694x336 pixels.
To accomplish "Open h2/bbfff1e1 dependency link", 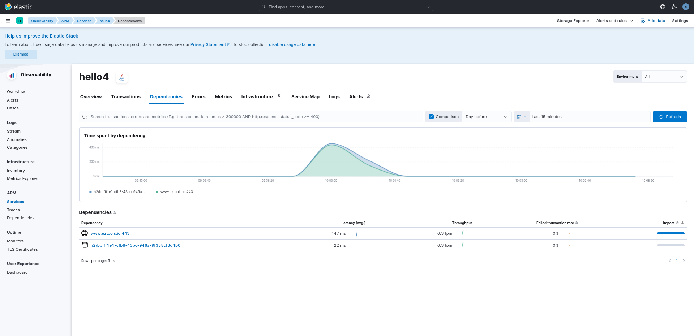I will 135,245.
